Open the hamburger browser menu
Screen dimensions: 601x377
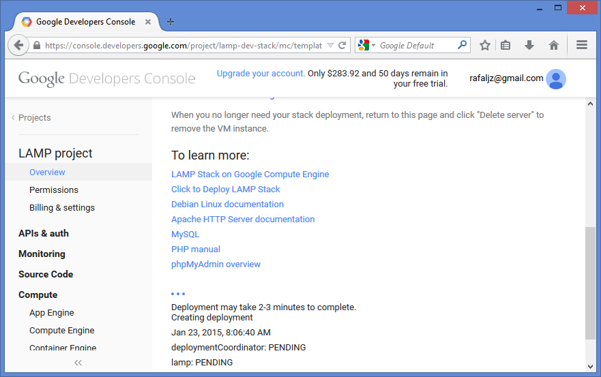582,45
